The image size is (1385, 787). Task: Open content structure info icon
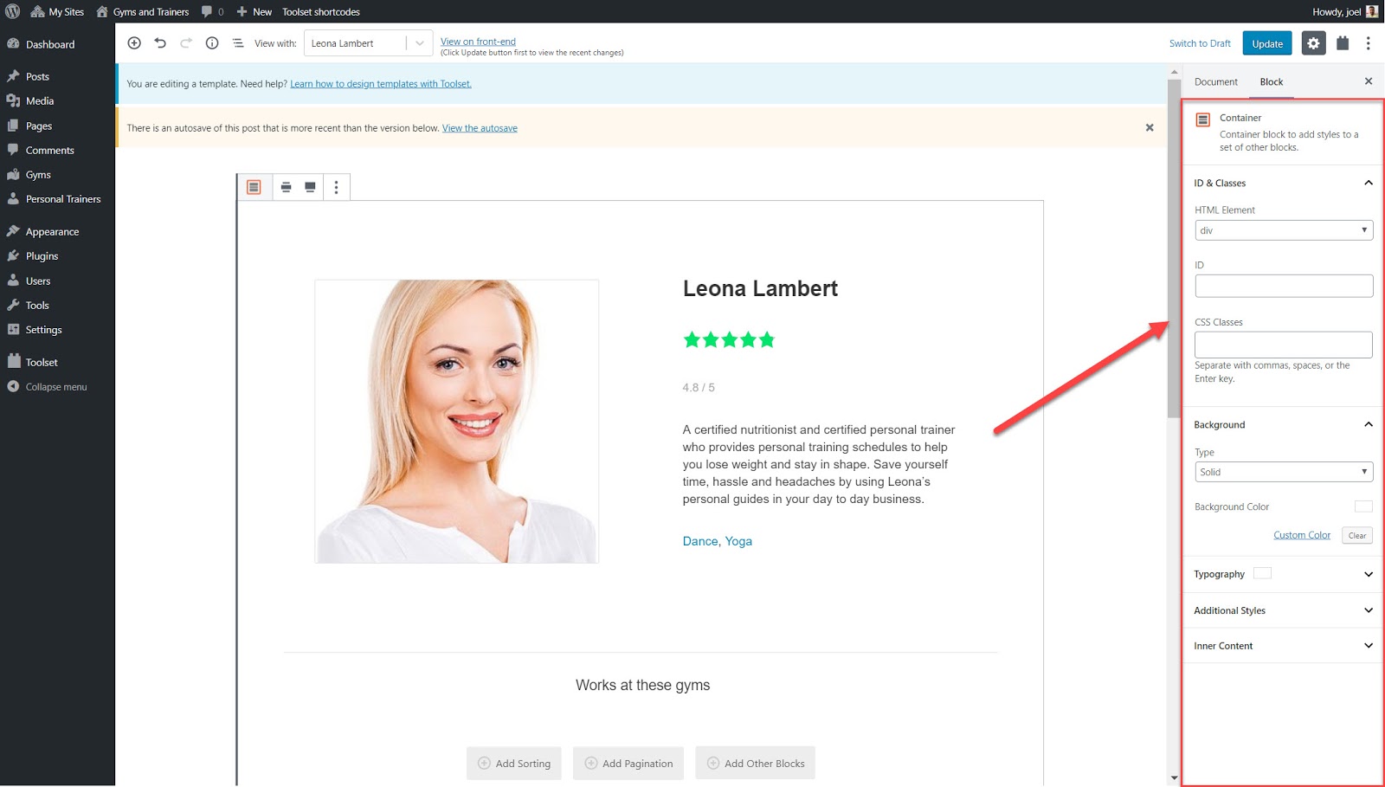pyautogui.click(x=212, y=43)
